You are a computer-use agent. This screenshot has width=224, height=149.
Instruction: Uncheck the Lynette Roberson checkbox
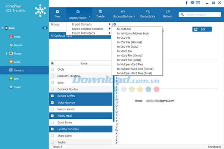[52, 129]
